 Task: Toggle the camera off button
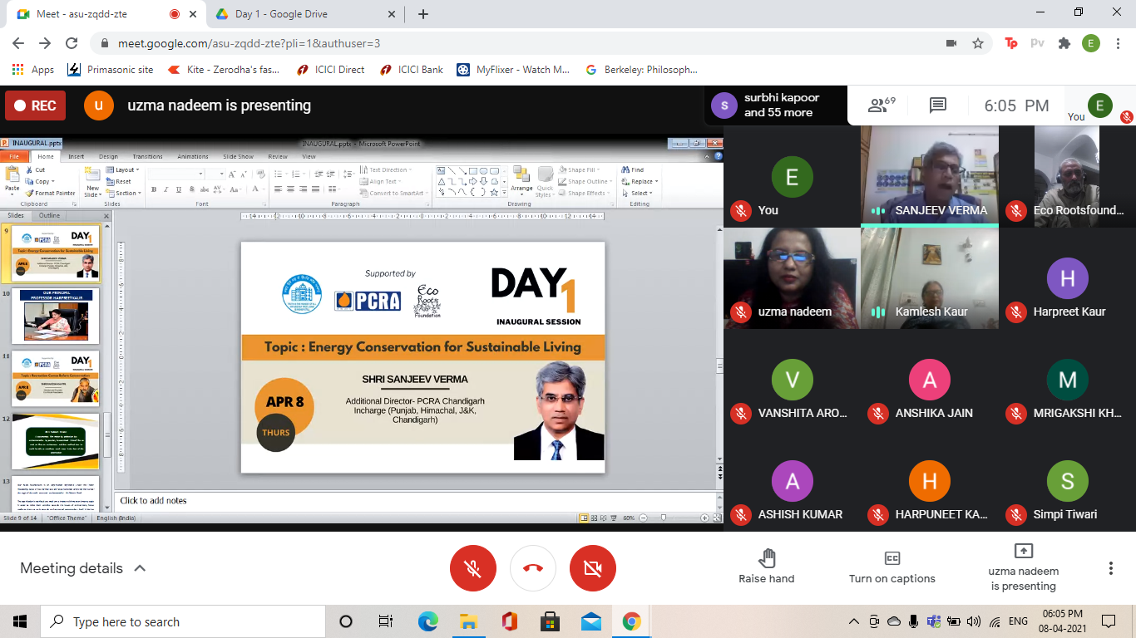(592, 568)
